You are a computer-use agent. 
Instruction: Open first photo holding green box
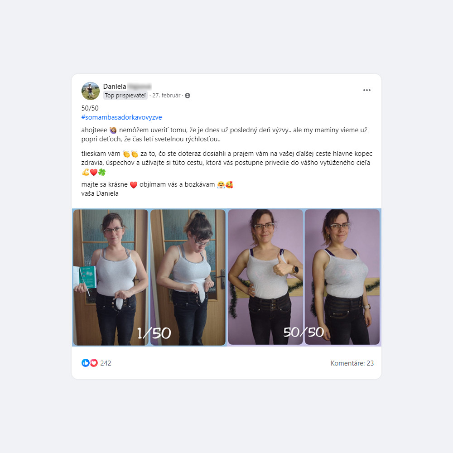pyautogui.click(x=111, y=277)
